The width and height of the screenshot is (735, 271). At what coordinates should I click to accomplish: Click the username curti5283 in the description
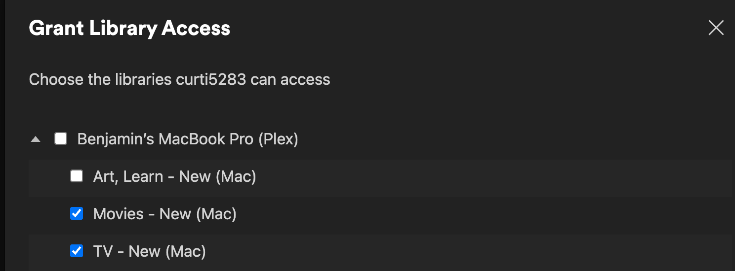pyautogui.click(x=211, y=79)
